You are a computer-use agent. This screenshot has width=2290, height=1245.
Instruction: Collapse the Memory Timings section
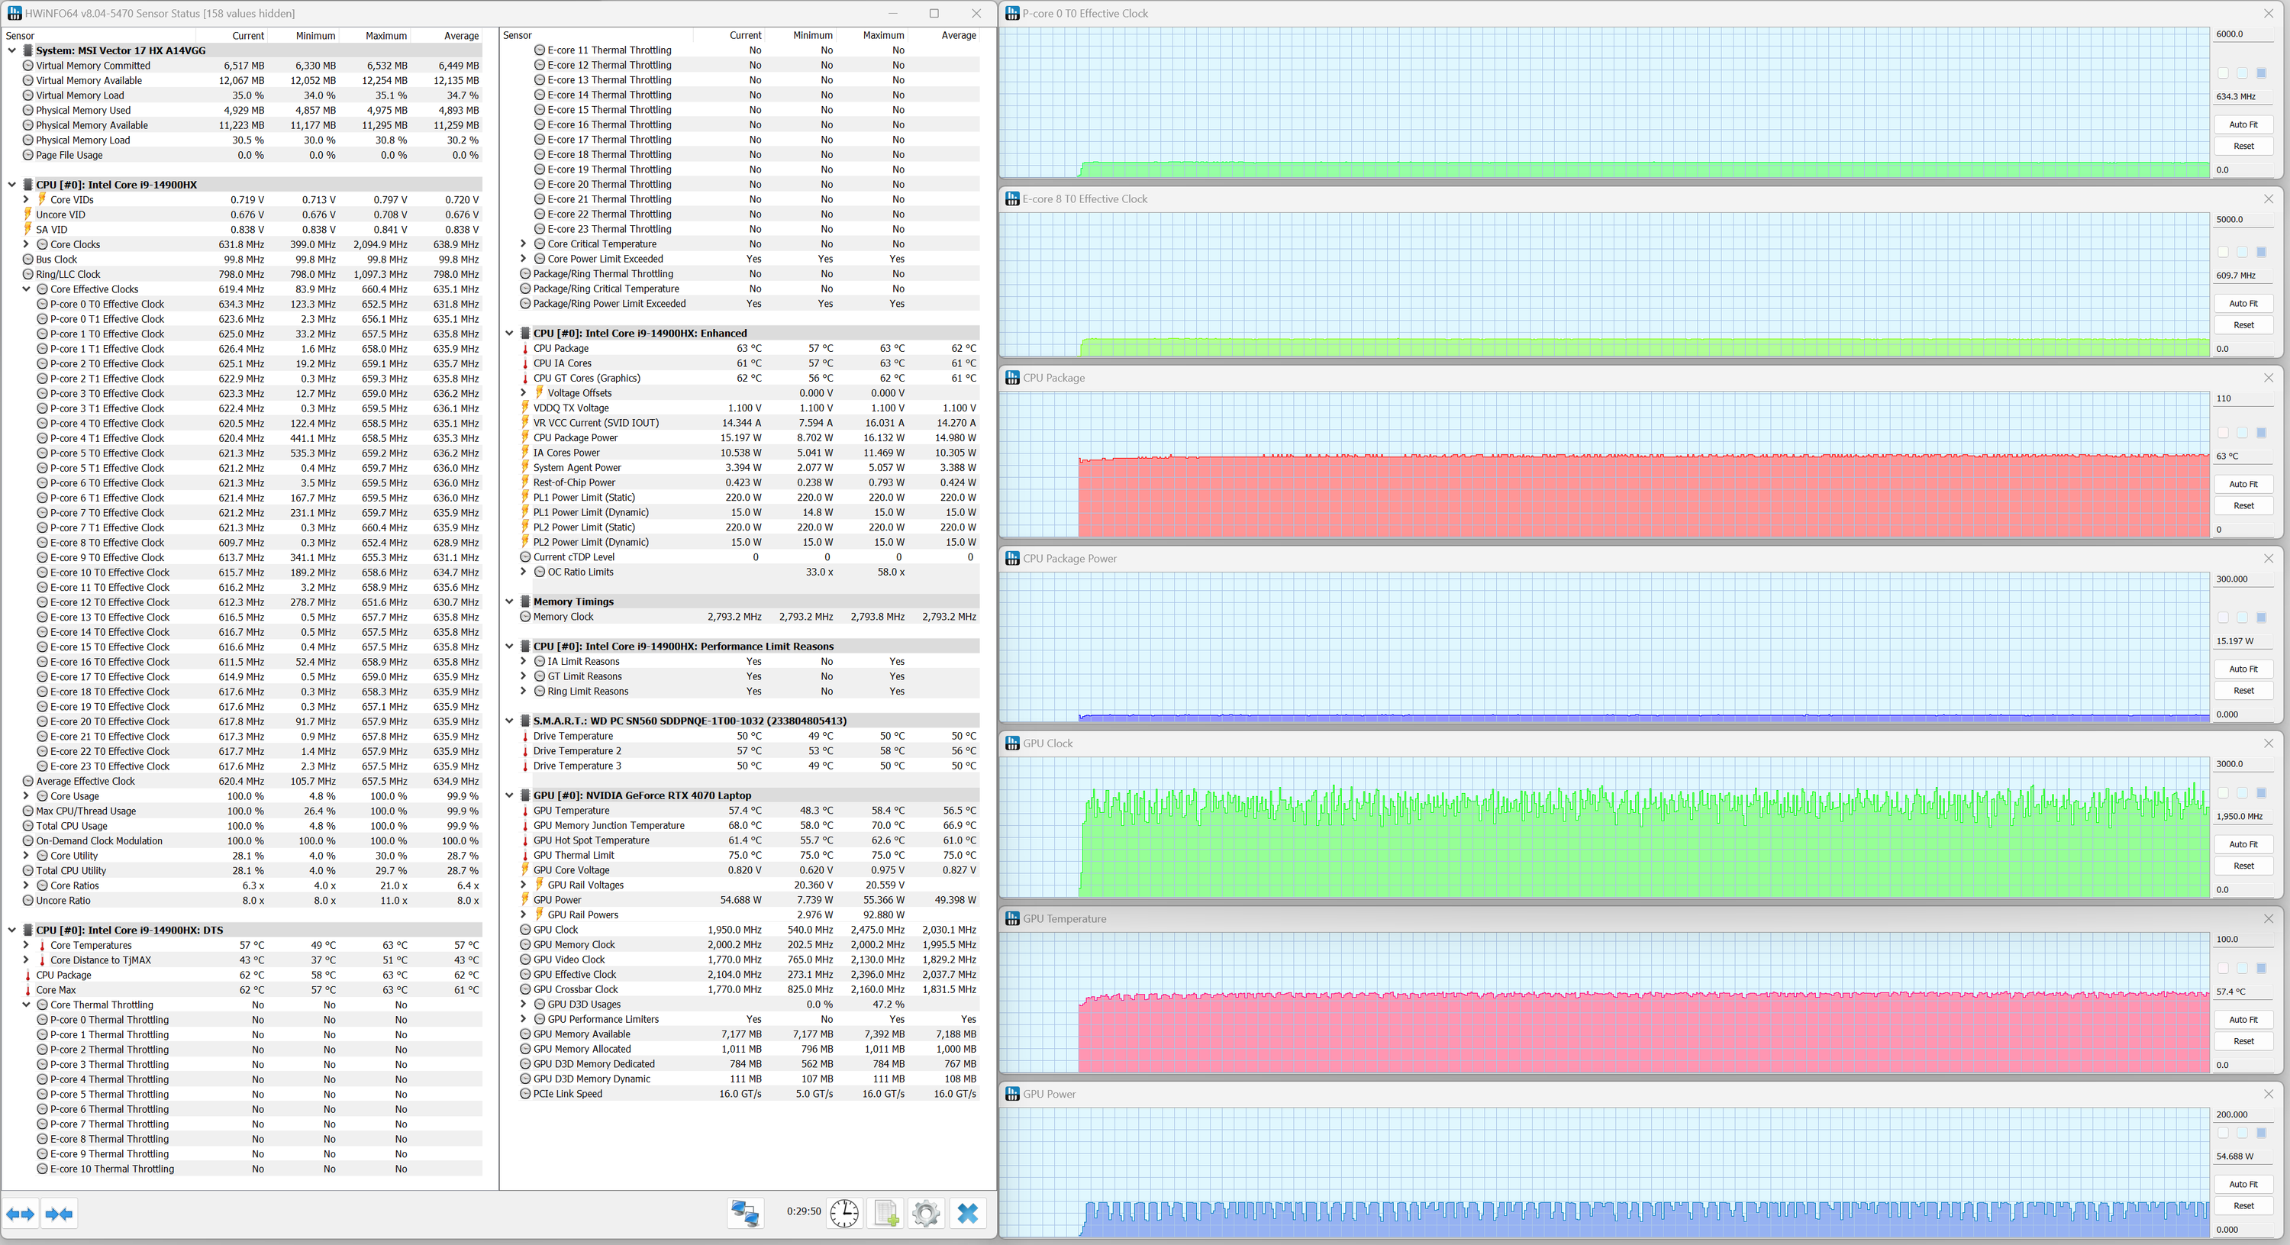[x=509, y=602]
